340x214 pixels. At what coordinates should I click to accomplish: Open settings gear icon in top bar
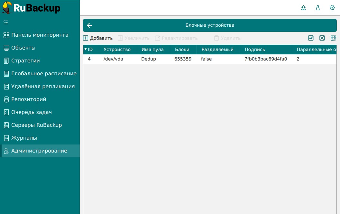pos(332,8)
